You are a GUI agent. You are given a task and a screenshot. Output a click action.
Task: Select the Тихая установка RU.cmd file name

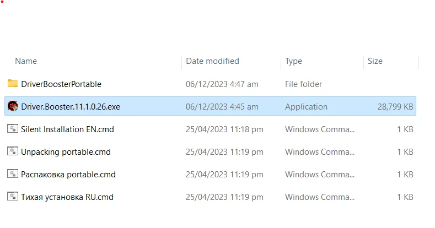67,197
